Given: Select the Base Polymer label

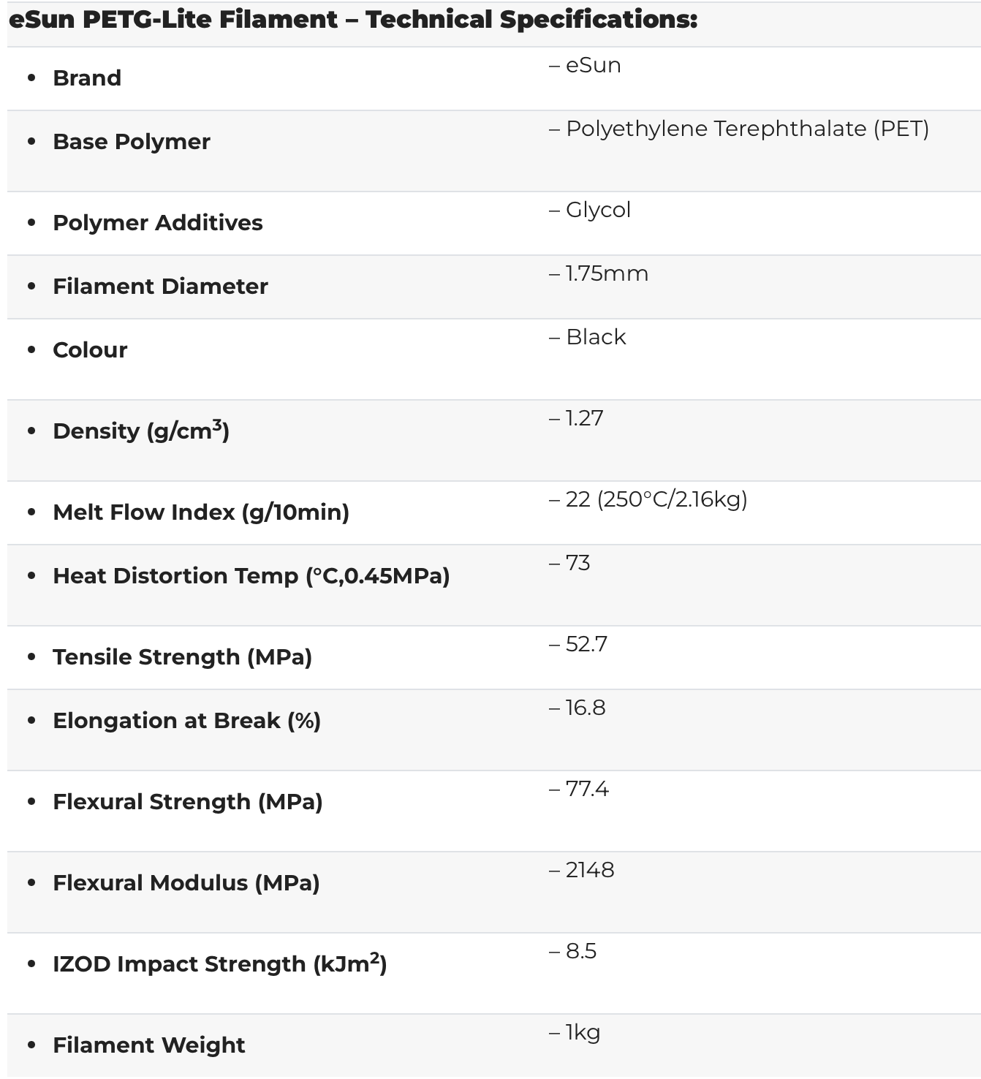Looking at the screenshot, I should (132, 142).
